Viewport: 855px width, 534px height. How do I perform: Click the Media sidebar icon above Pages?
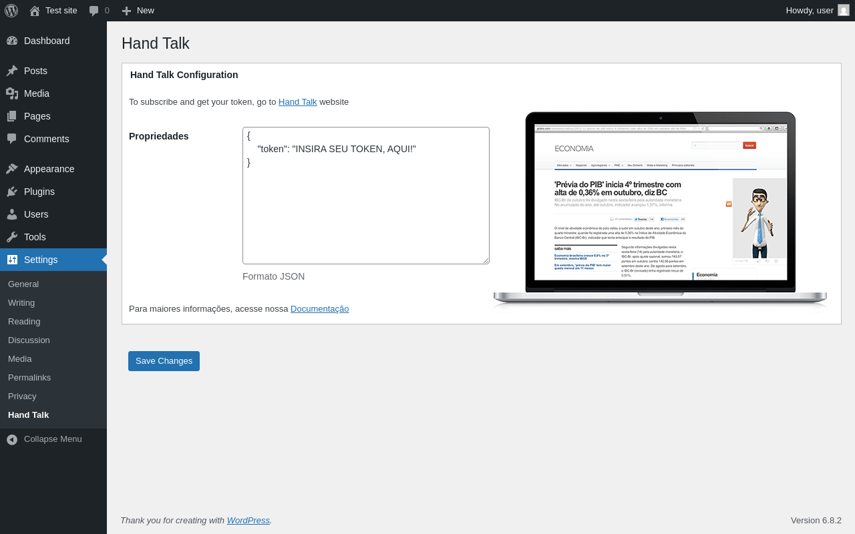coord(12,93)
